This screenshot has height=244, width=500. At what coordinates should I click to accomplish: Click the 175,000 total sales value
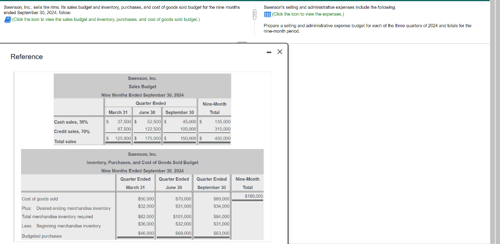pyautogui.click(x=153, y=138)
